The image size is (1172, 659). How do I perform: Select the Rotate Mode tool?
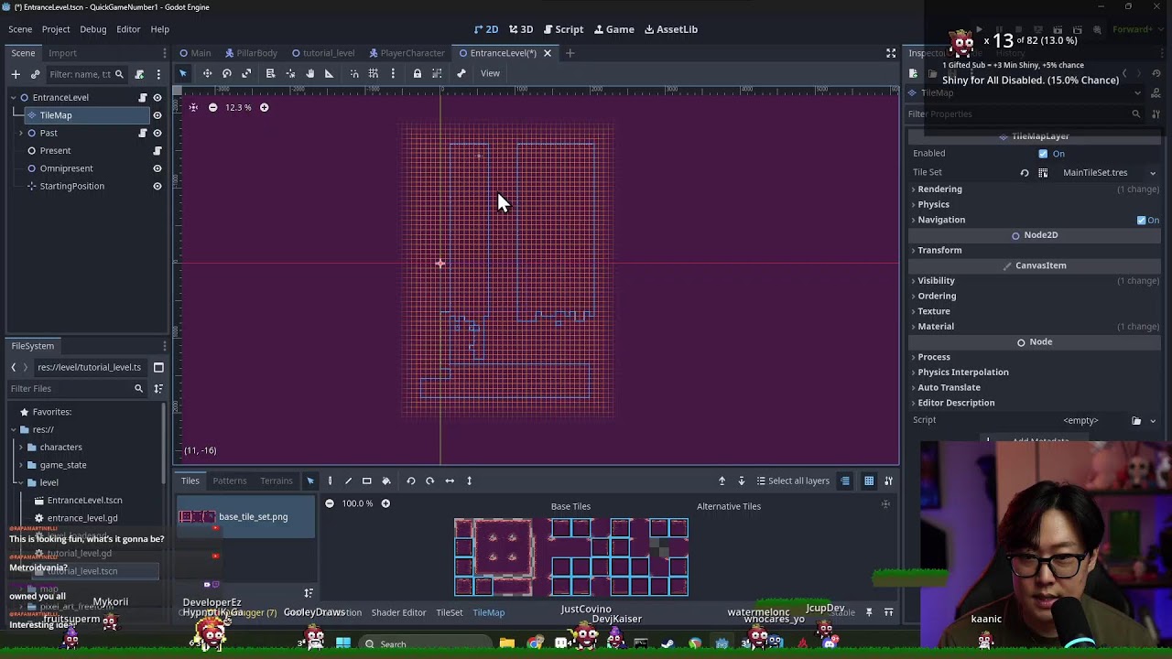click(227, 73)
